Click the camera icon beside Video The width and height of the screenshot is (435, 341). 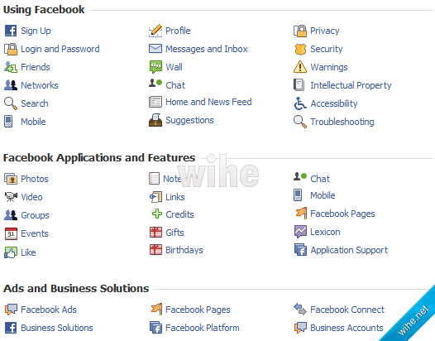pyautogui.click(x=11, y=197)
